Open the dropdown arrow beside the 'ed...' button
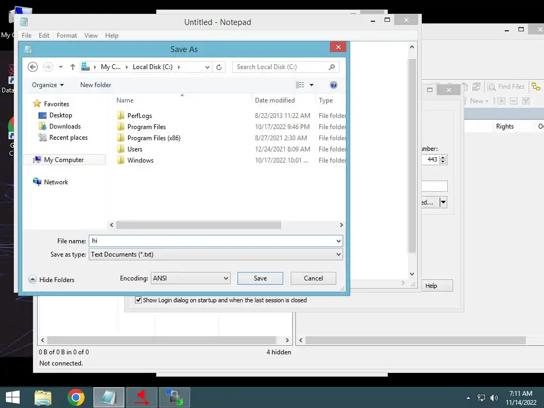 point(443,202)
